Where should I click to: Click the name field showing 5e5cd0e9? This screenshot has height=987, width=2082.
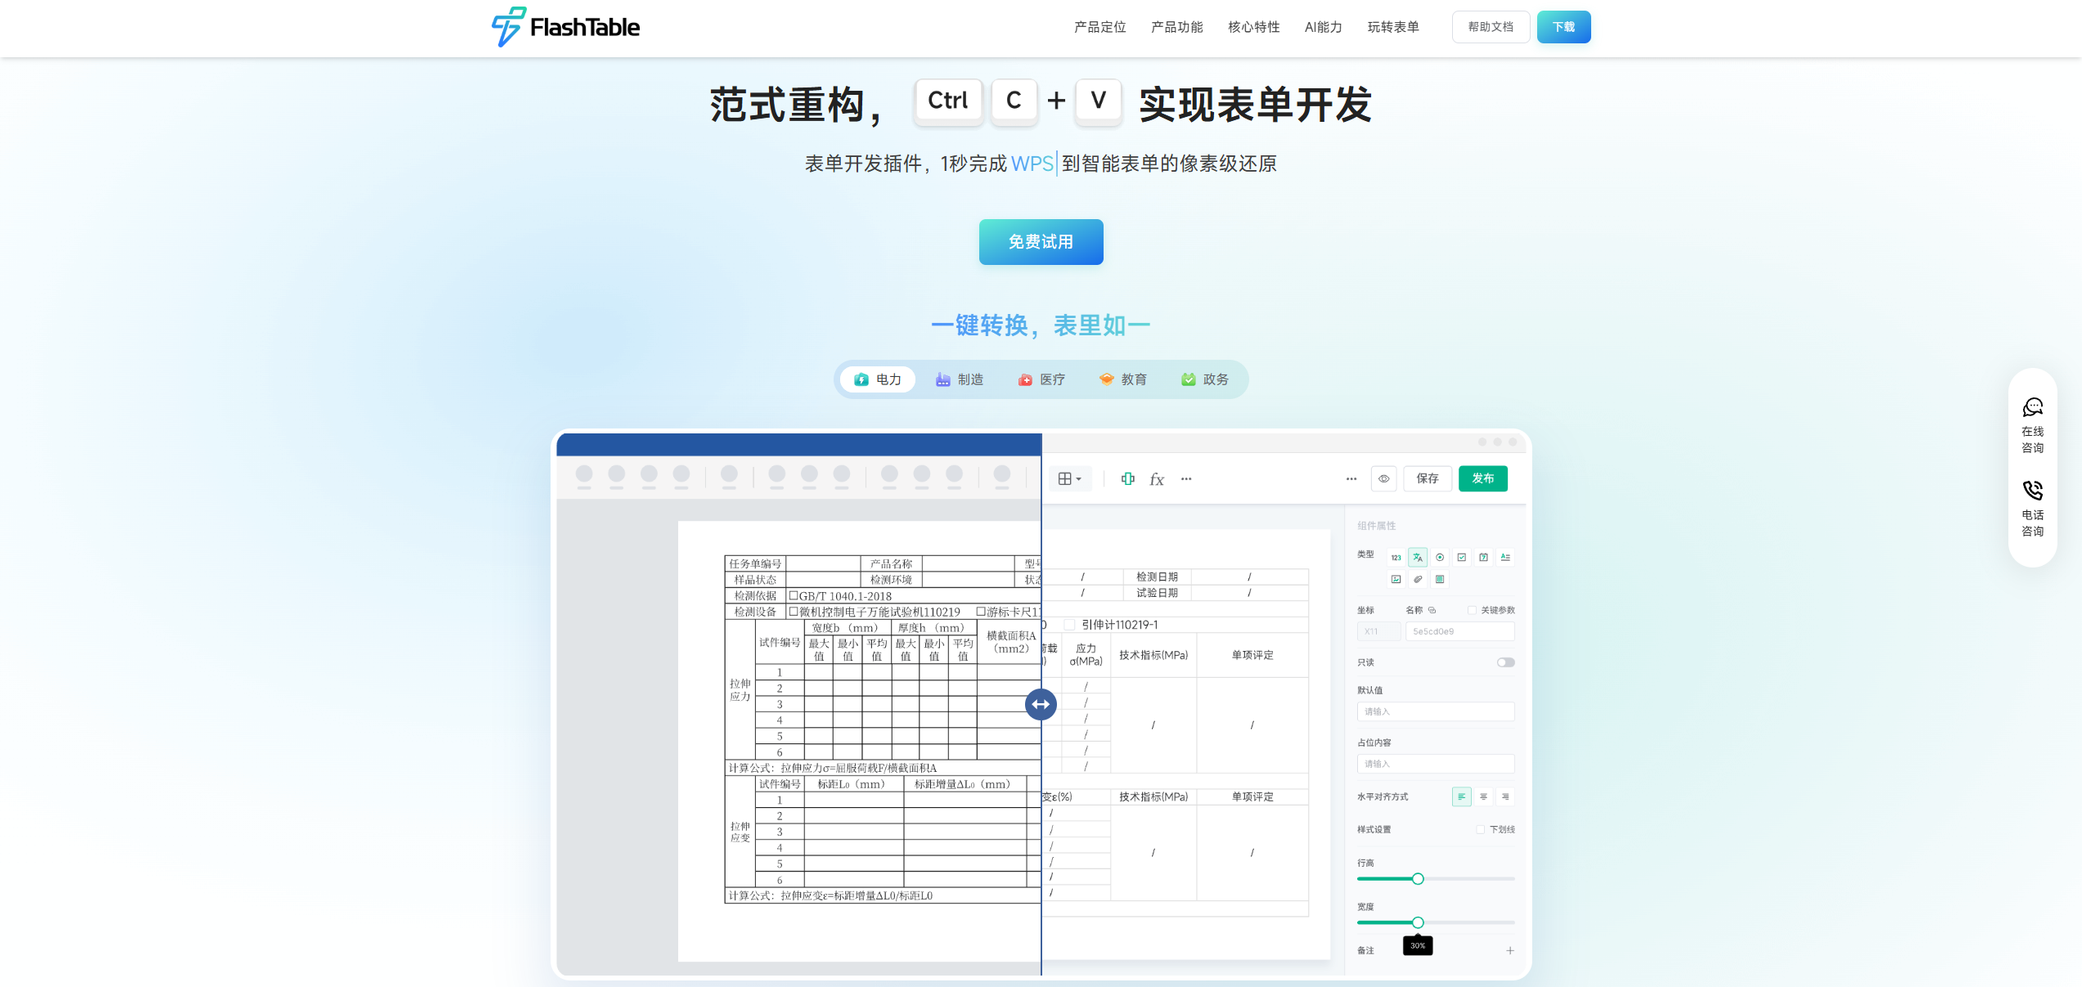(x=1459, y=631)
